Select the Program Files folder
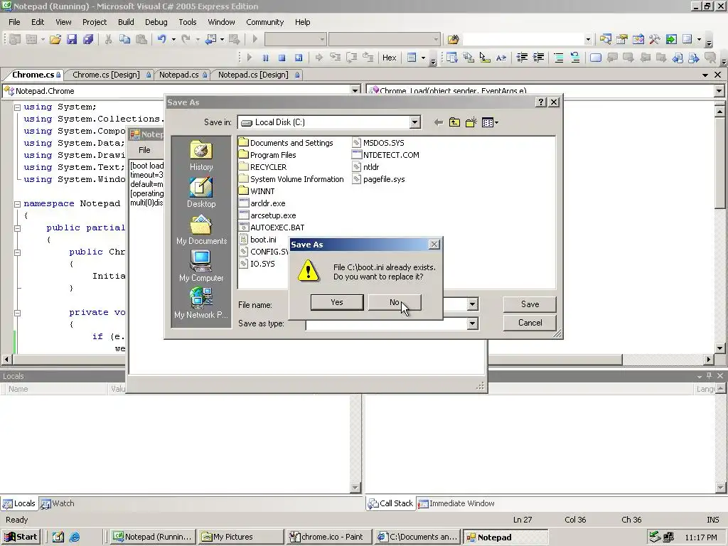 tap(267, 155)
